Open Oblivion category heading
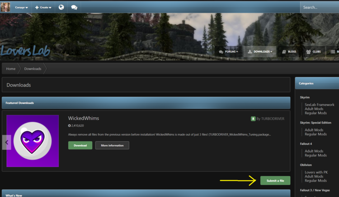339x197 pixels. pyautogui.click(x=306, y=165)
